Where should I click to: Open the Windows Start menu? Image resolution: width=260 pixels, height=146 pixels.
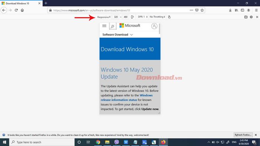tap(4, 142)
